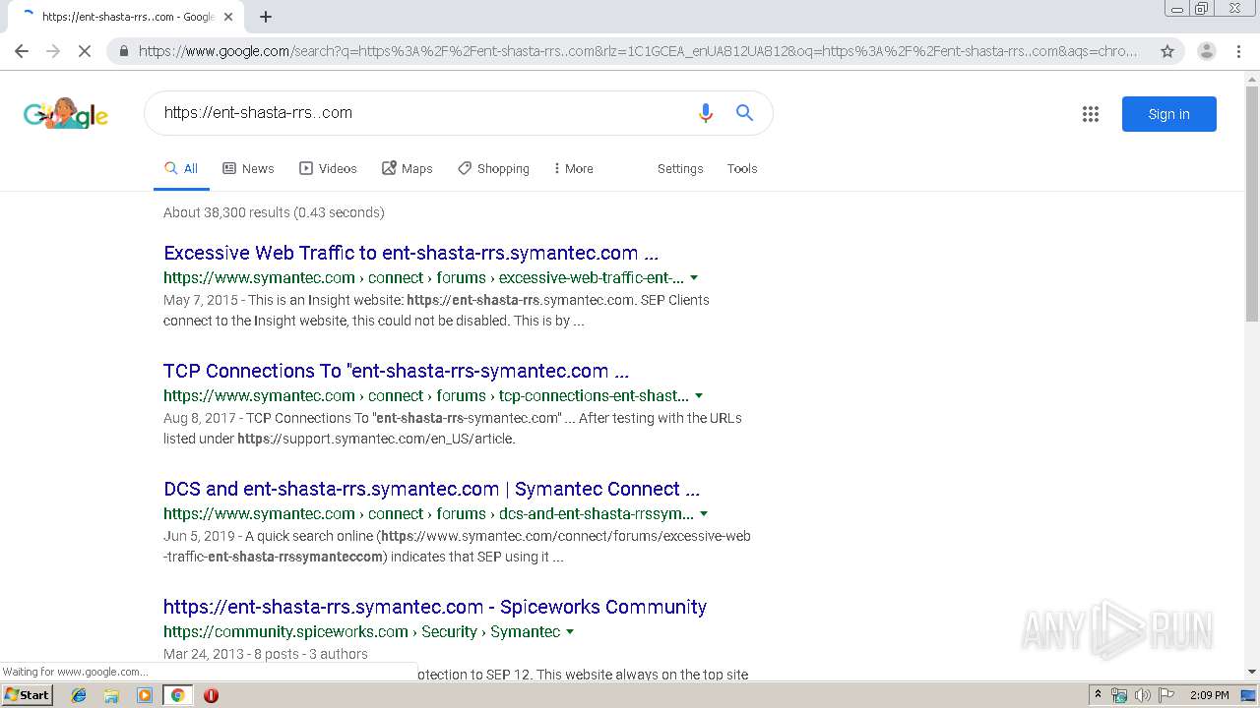
Task: Stop page loading with the X button
Action: (85, 51)
